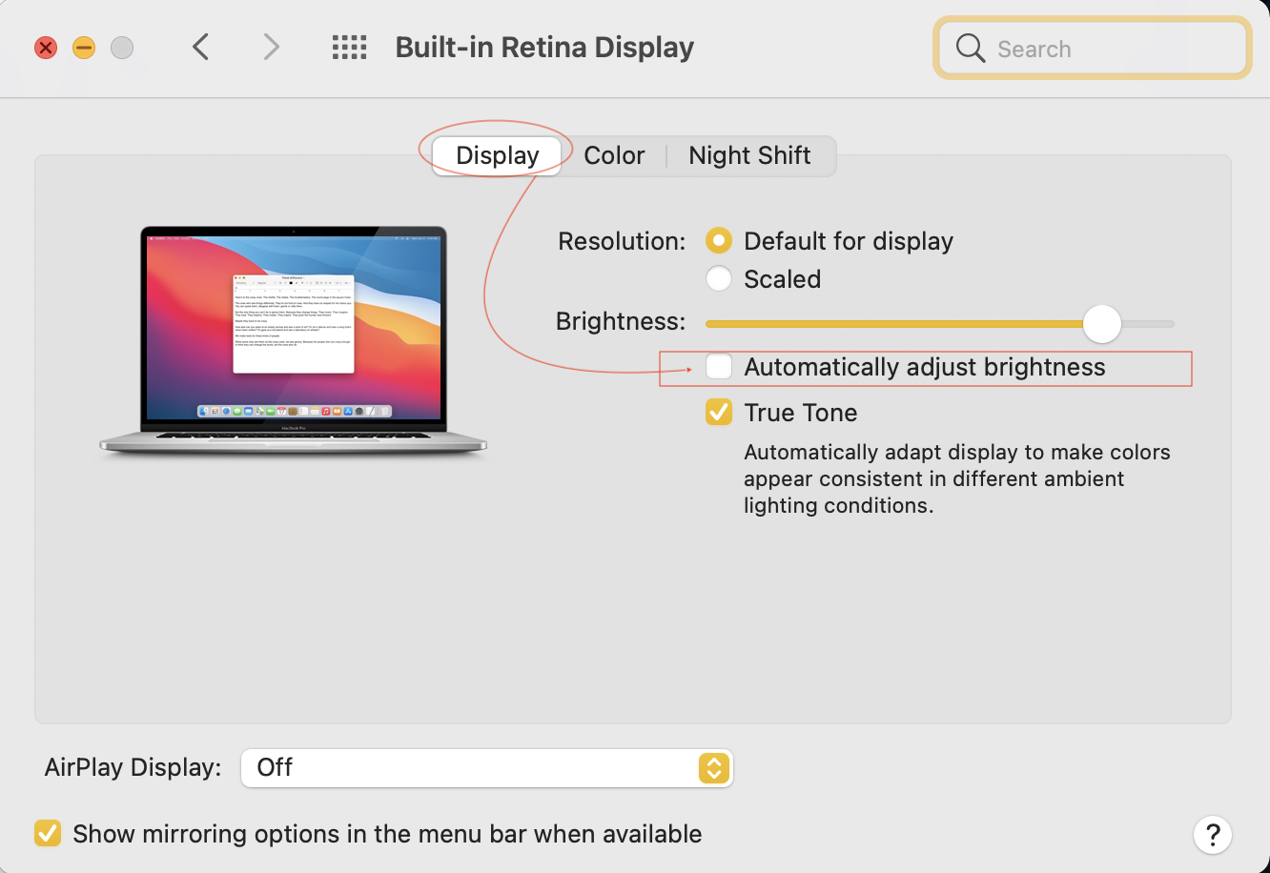Click the Built-in Retina Display title
This screenshot has width=1270, height=873.
click(x=544, y=48)
